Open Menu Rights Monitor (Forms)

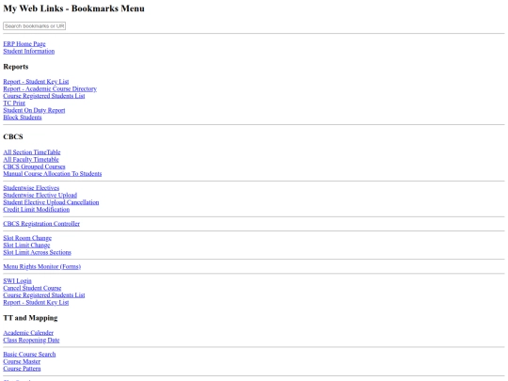(41, 266)
